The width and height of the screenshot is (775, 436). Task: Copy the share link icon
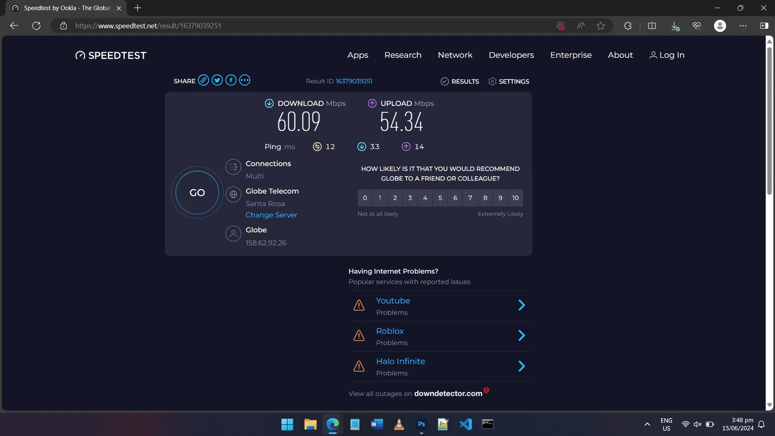tap(204, 80)
